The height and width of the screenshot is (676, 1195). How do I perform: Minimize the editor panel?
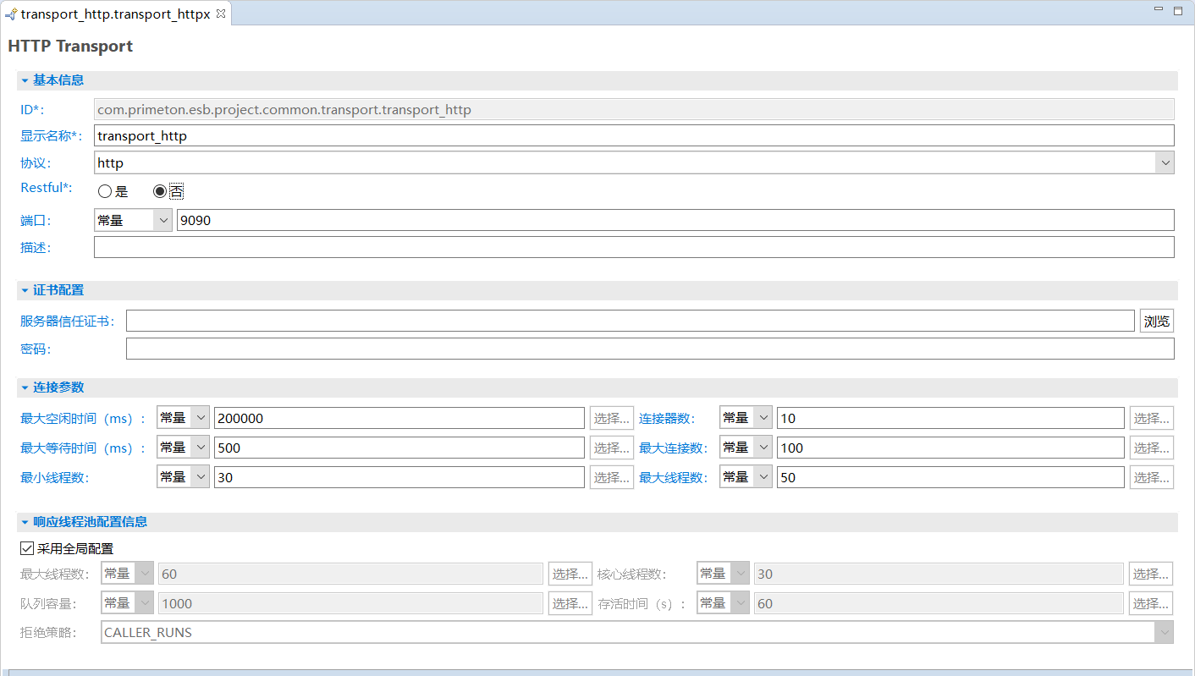point(1159,9)
